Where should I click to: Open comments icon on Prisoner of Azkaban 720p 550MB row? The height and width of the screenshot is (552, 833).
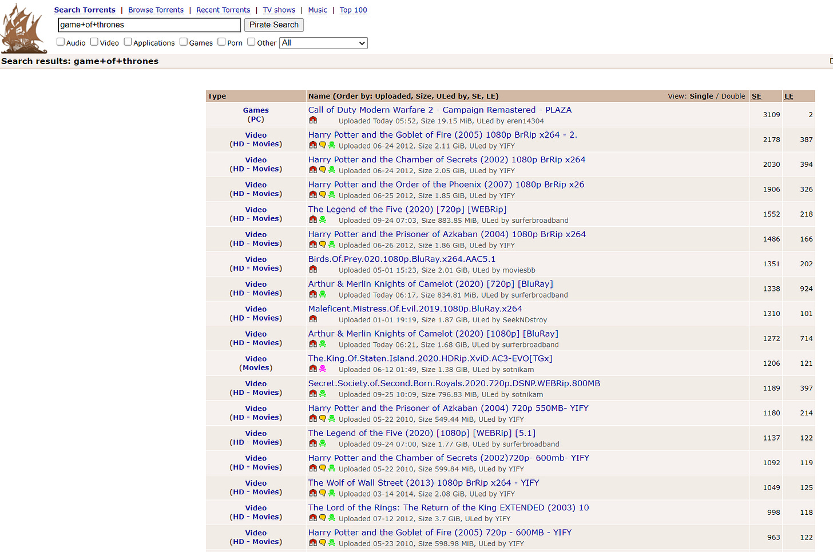click(322, 418)
